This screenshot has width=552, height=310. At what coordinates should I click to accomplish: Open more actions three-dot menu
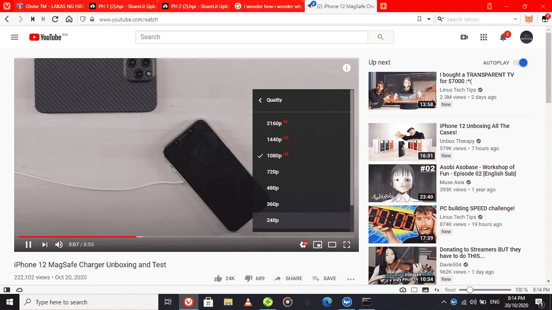350,279
